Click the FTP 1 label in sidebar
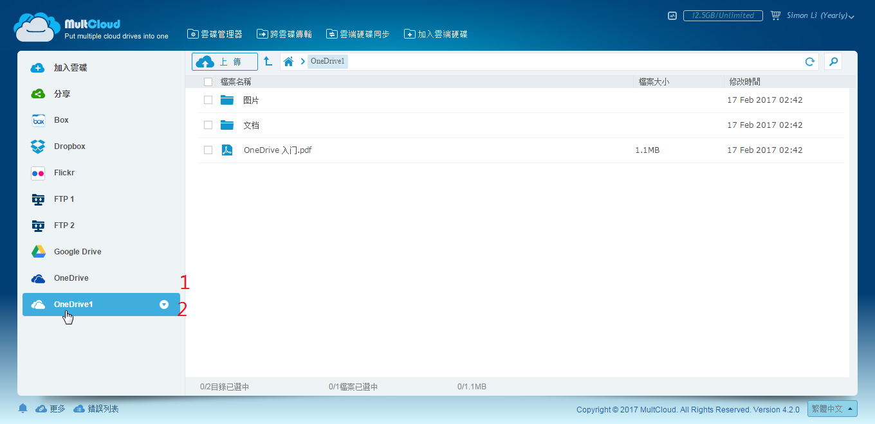 (64, 199)
